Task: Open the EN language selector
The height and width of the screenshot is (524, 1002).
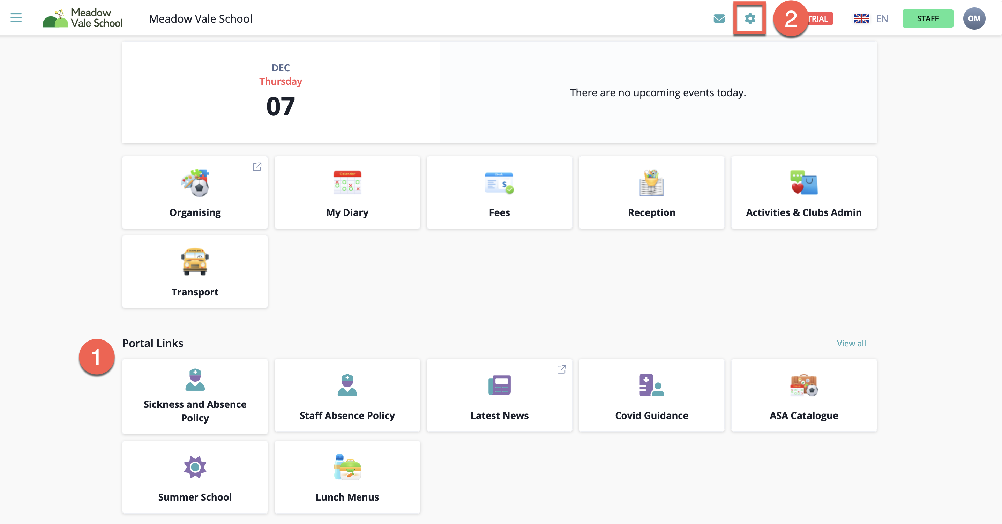Action: pyautogui.click(x=870, y=19)
